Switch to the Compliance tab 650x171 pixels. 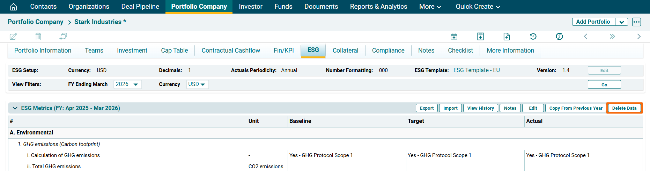(388, 50)
